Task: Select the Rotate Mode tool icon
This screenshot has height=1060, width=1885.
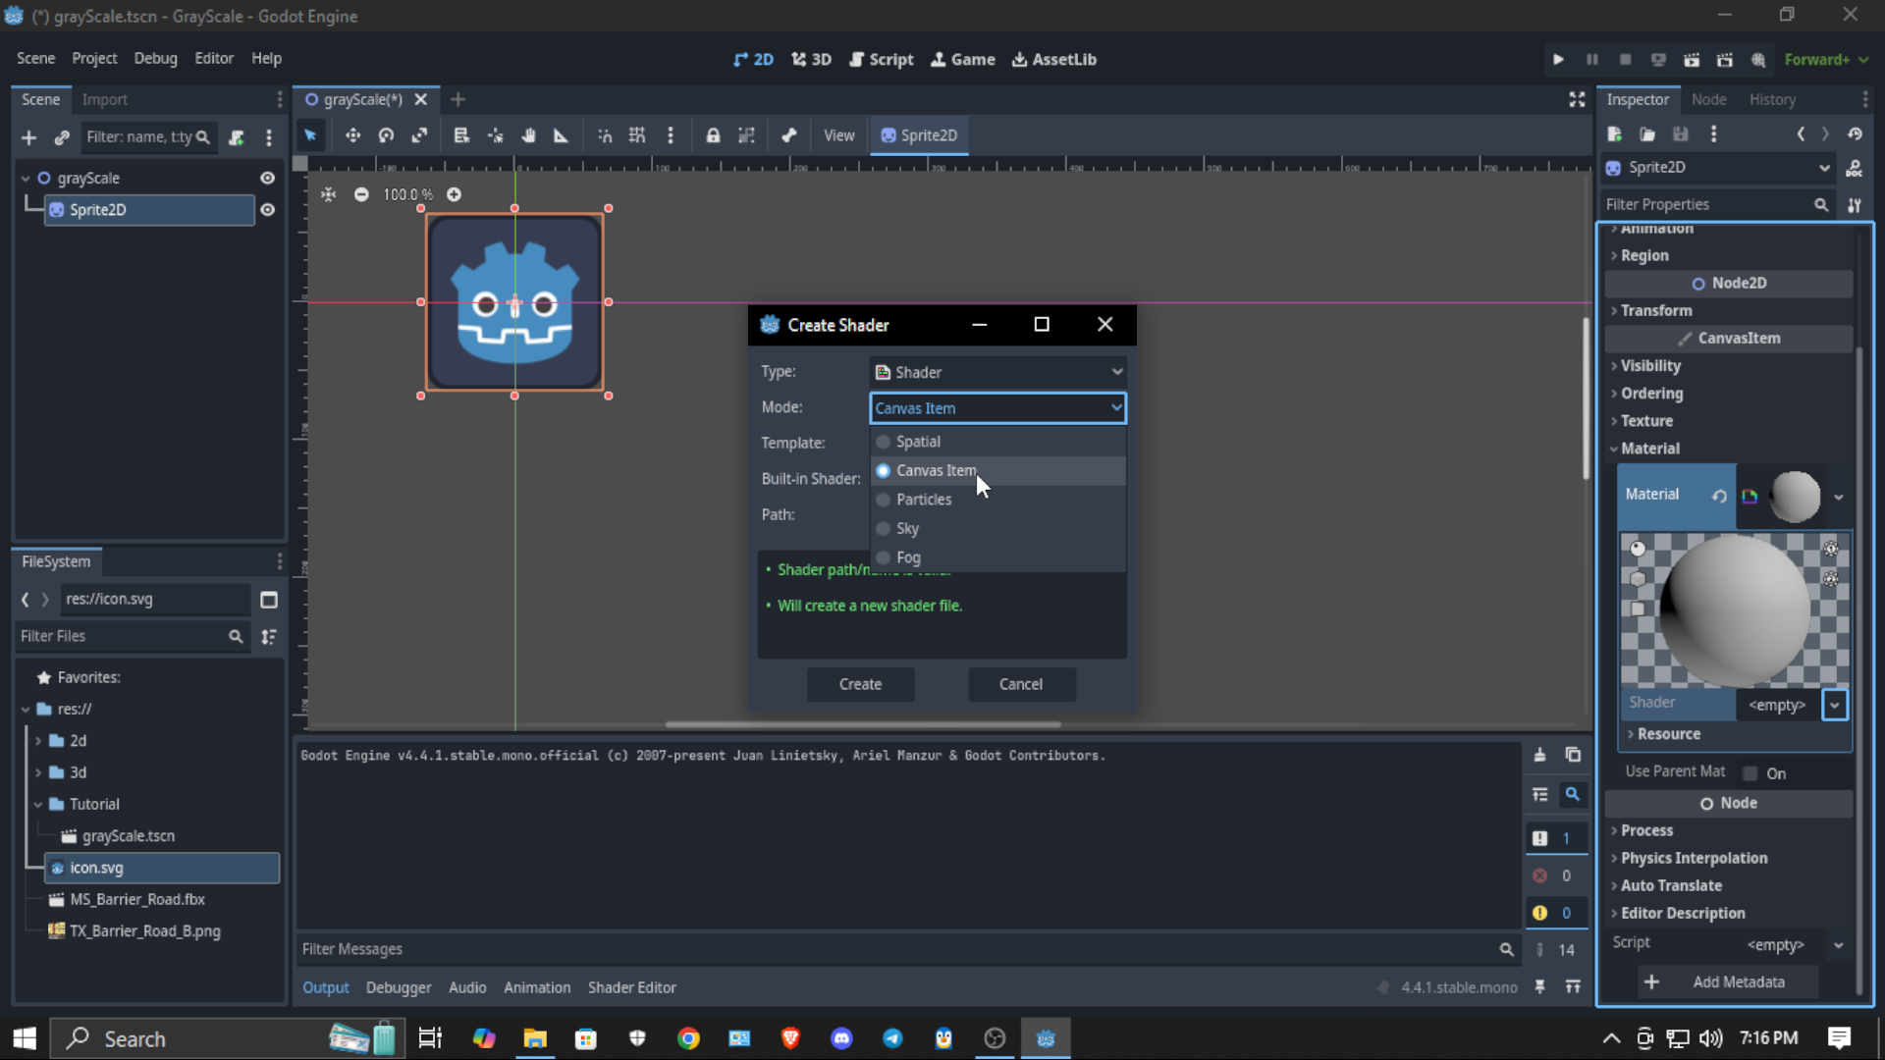Action: [386, 135]
